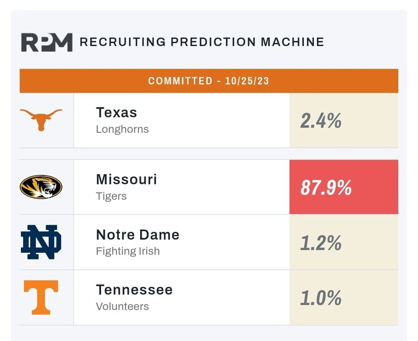Click the RPM logo

click(x=47, y=42)
